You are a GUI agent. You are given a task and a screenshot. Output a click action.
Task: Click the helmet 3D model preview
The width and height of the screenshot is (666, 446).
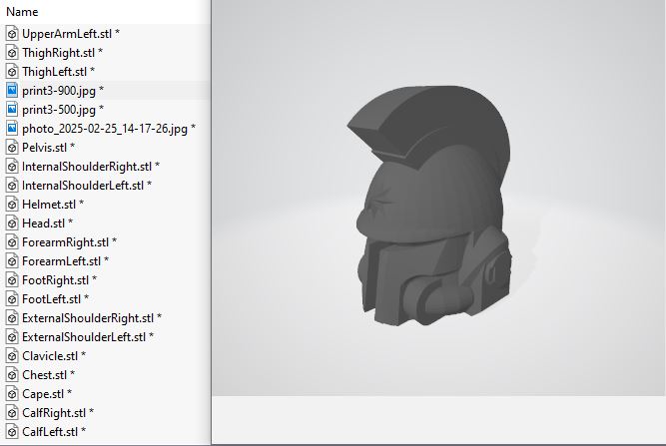tap(429, 206)
